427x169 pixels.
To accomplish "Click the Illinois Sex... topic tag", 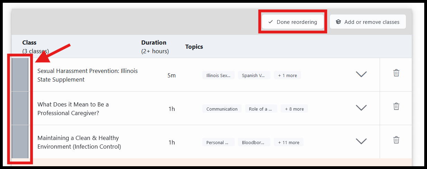I will pyautogui.click(x=218, y=75).
